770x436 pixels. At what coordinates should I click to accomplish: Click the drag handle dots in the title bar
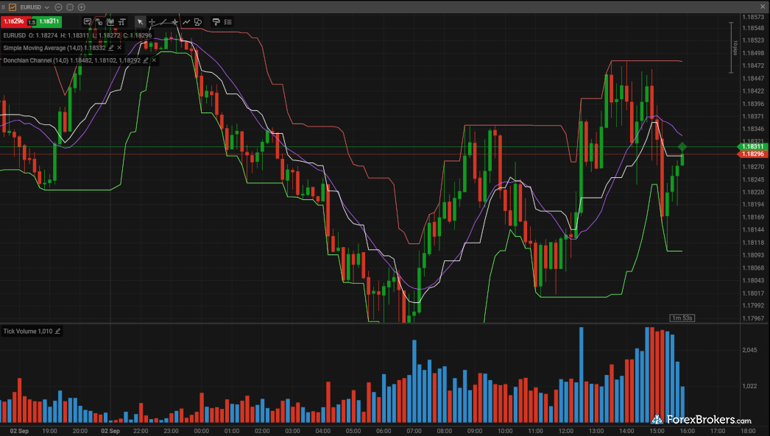(4, 7)
